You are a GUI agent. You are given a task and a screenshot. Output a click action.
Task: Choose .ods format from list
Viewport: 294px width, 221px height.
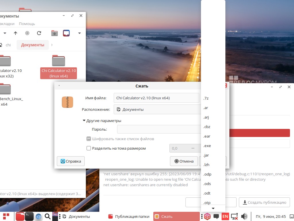click(213, 184)
